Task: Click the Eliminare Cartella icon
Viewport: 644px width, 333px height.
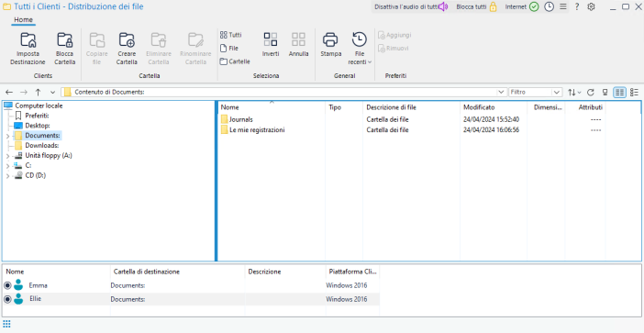Action: pyautogui.click(x=158, y=39)
